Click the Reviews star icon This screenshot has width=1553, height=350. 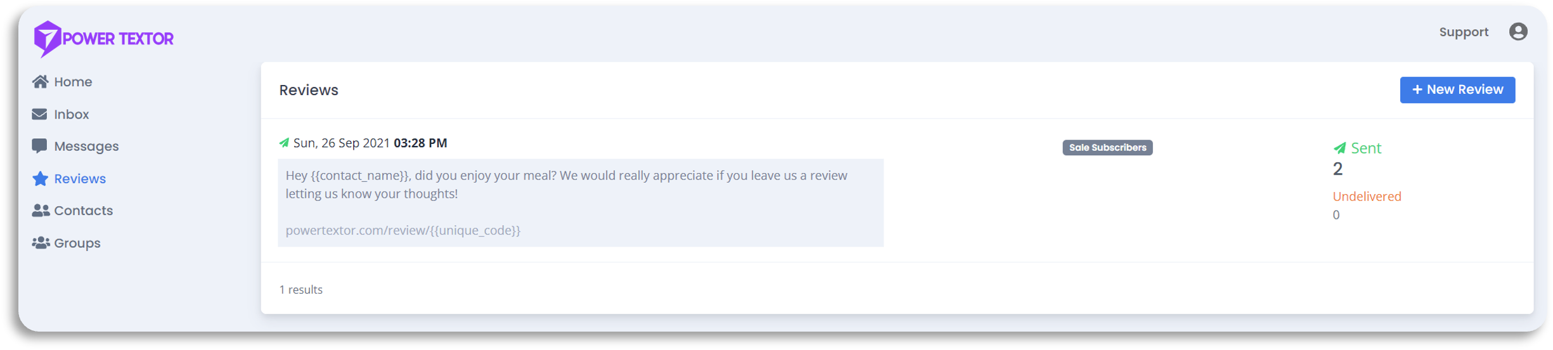[40, 178]
